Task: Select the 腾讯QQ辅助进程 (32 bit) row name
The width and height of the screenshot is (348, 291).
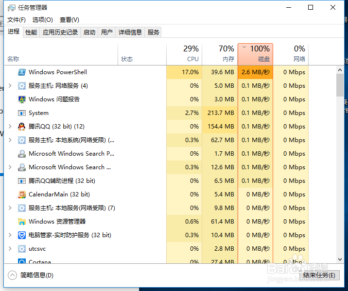Action: (62, 181)
